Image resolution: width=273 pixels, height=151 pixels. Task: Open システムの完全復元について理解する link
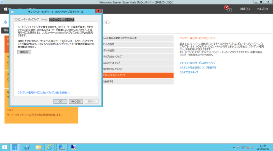pos(198,67)
